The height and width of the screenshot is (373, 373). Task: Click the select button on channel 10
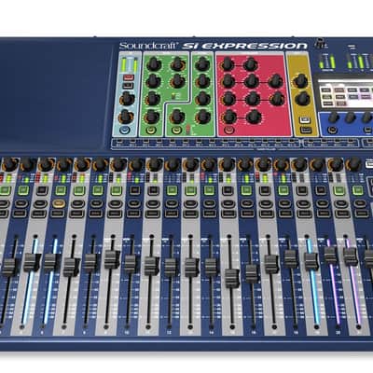[133, 214]
